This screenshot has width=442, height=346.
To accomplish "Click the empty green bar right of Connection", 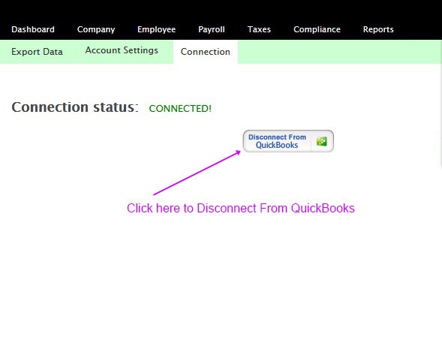I will pyautogui.click(x=340, y=52).
